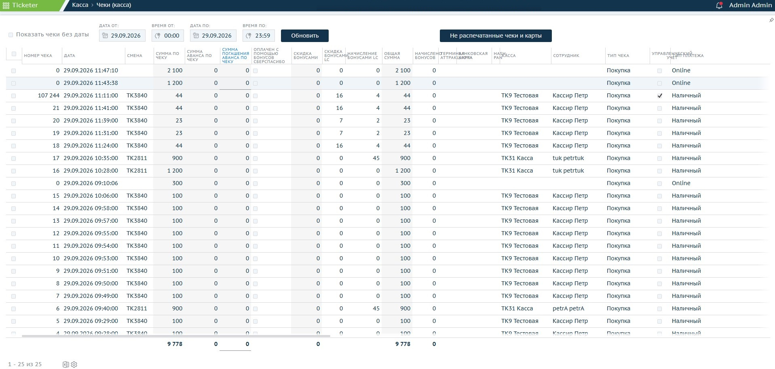Click the 1 - 25 из 25 counter
Viewport: 775px width, 369px height.
pos(25,364)
